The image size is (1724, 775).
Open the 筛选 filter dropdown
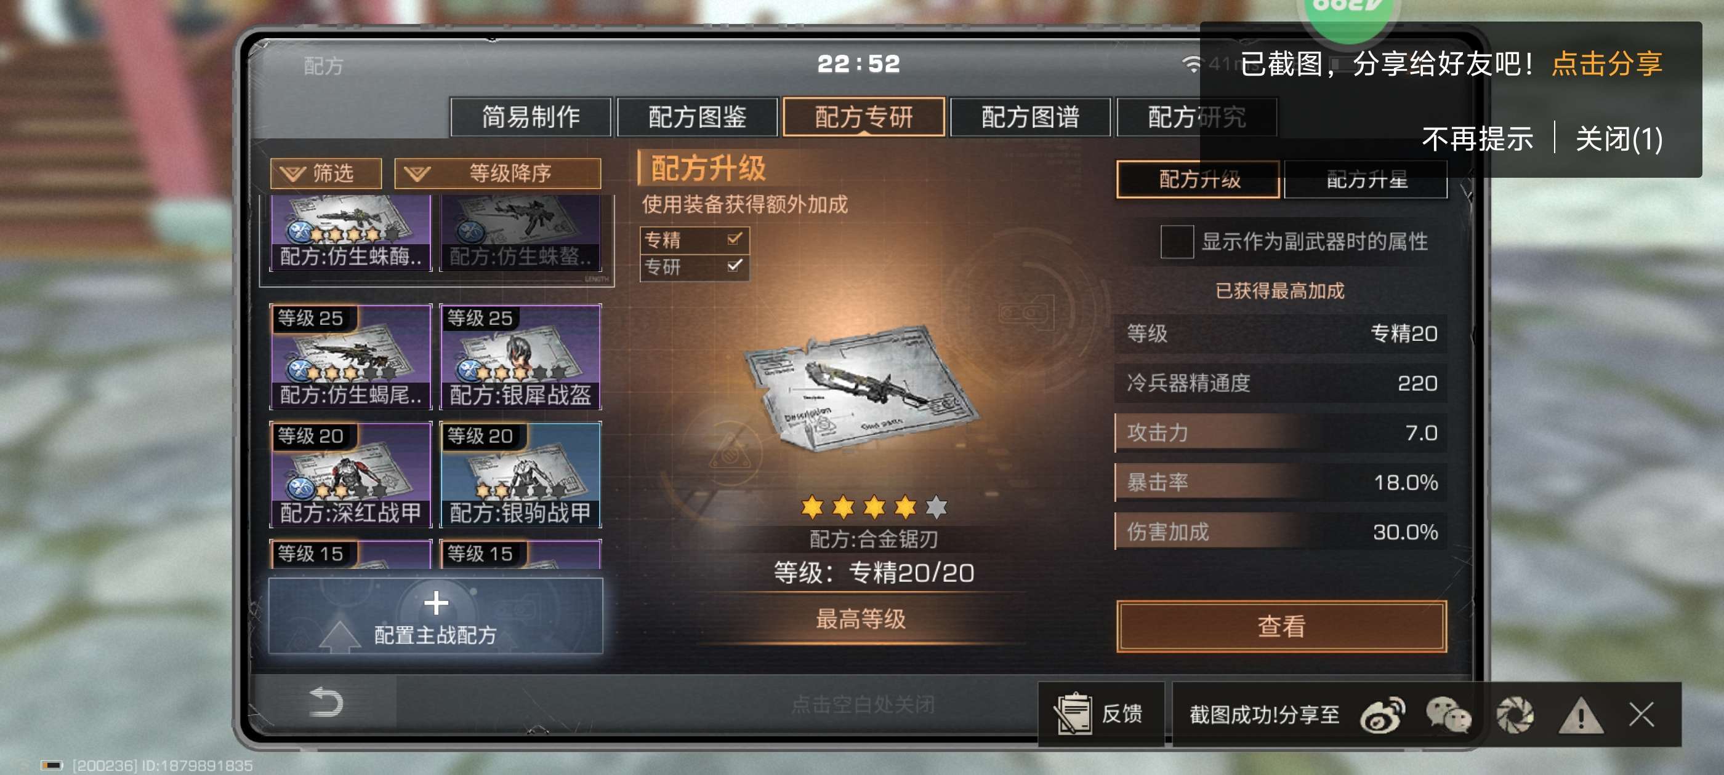click(326, 173)
